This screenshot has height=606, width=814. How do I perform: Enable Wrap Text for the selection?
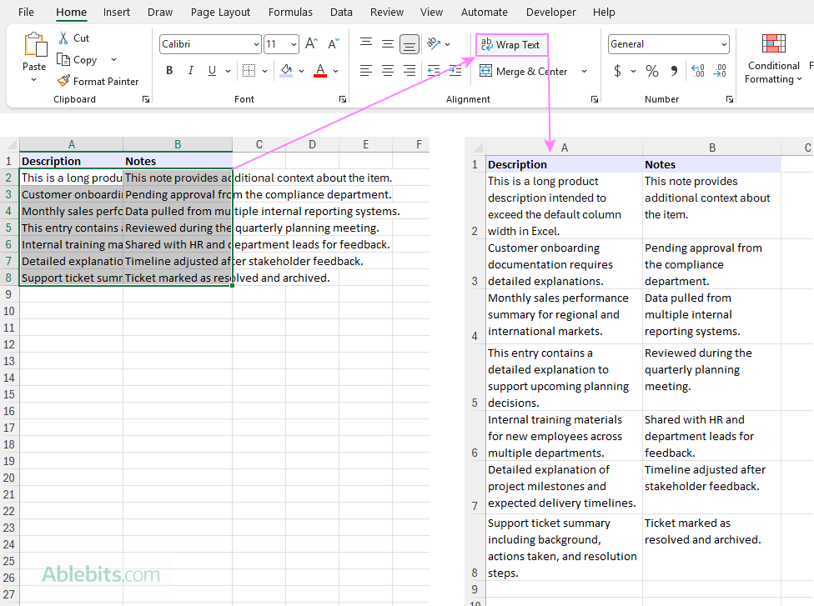coord(511,43)
